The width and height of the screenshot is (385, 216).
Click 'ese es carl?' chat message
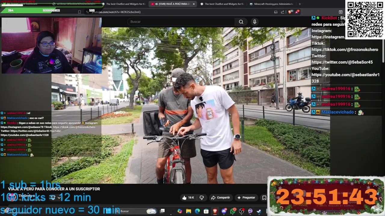(36, 118)
